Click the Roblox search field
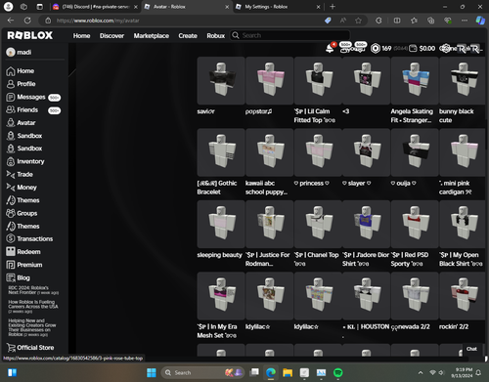Image resolution: width=489 pixels, height=382 pixels. click(290, 35)
